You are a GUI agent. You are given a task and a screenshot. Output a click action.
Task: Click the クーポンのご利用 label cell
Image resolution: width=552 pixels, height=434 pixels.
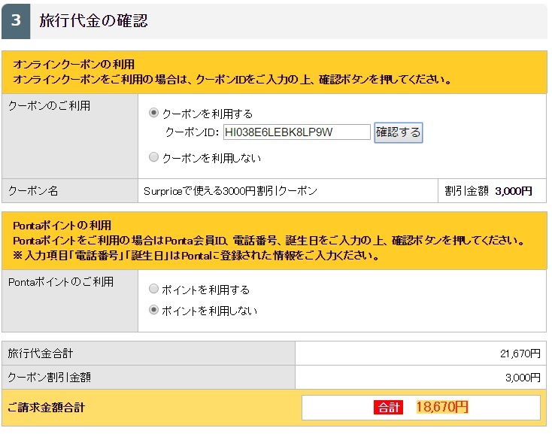[49, 106]
